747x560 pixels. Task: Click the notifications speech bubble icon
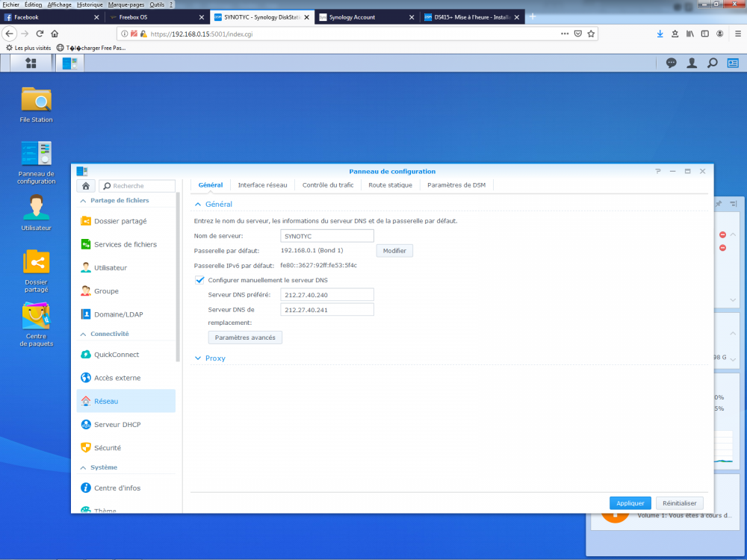pos(672,63)
